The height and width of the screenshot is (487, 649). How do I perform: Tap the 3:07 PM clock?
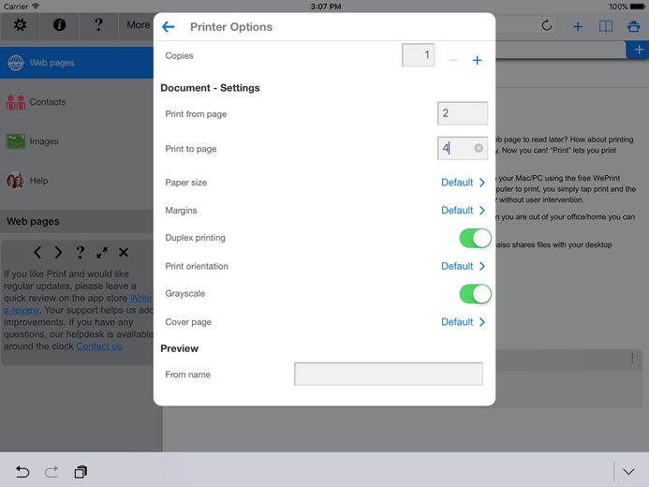coord(325,7)
